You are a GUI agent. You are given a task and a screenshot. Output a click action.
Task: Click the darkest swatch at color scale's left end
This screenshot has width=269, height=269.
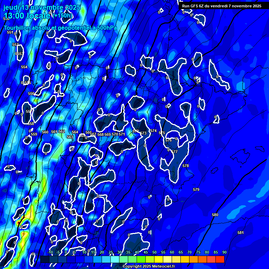(45, 259)
